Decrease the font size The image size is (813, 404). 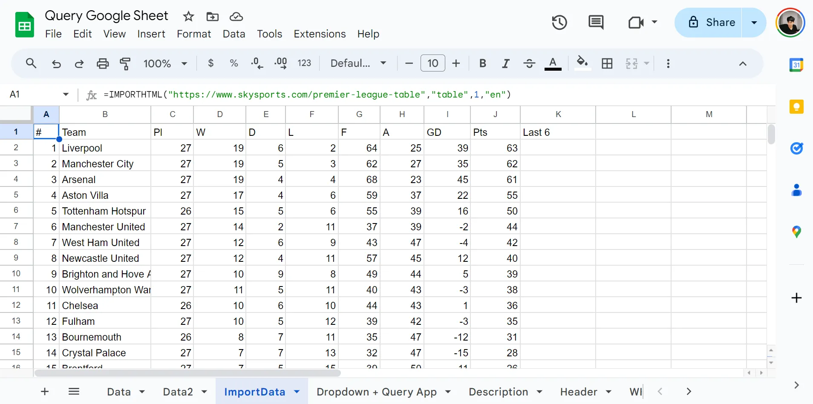pos(409,63)
